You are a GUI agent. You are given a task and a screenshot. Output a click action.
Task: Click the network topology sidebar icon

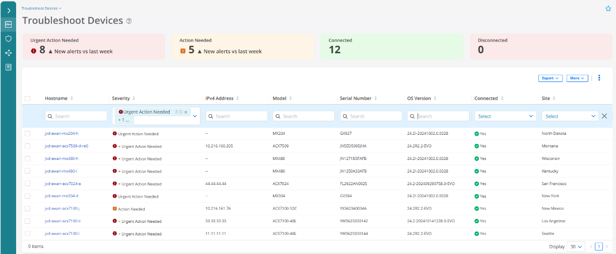9,53
